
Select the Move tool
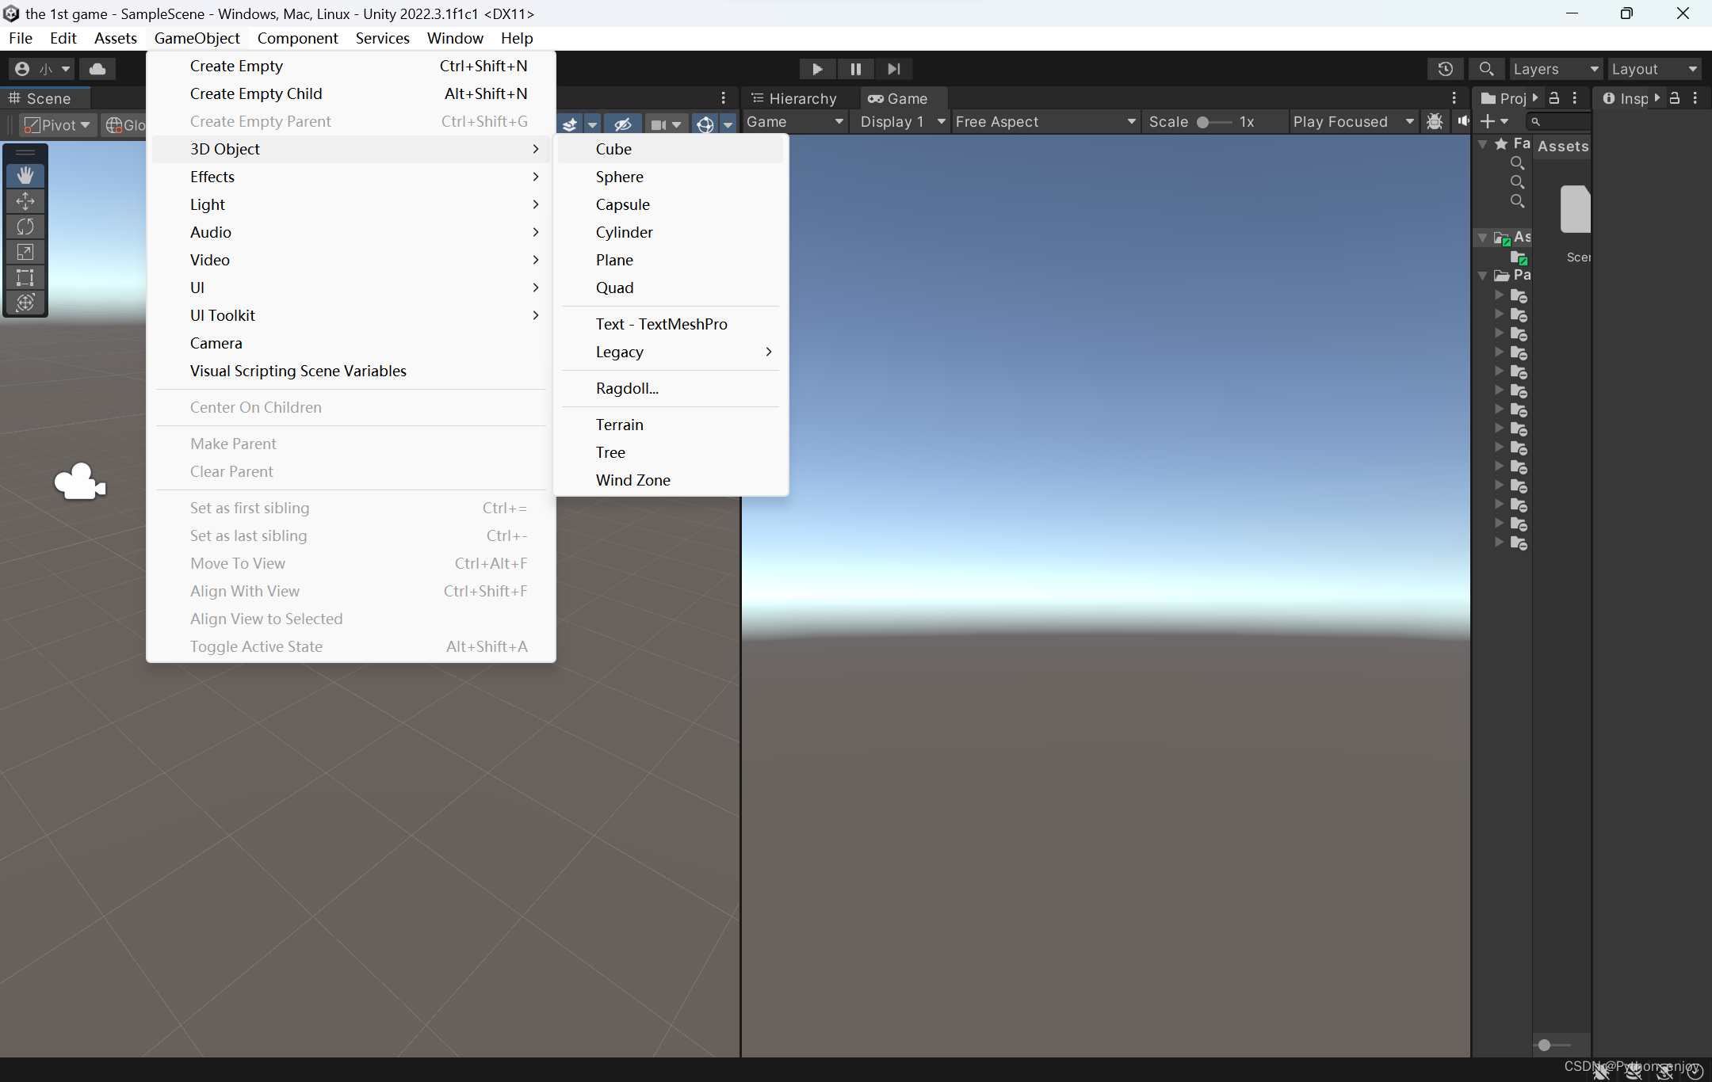pyautogui.click(x=25, y=201)
